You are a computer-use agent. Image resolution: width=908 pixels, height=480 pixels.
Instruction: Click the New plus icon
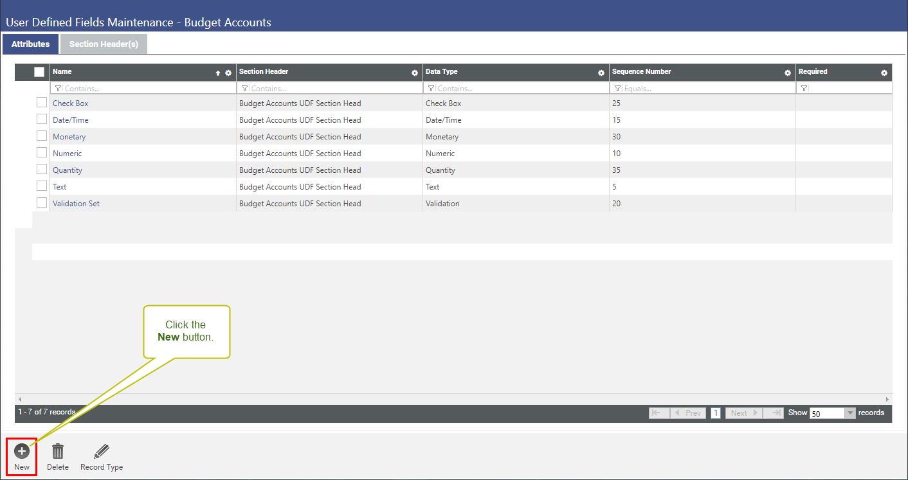tap(22, 451)
